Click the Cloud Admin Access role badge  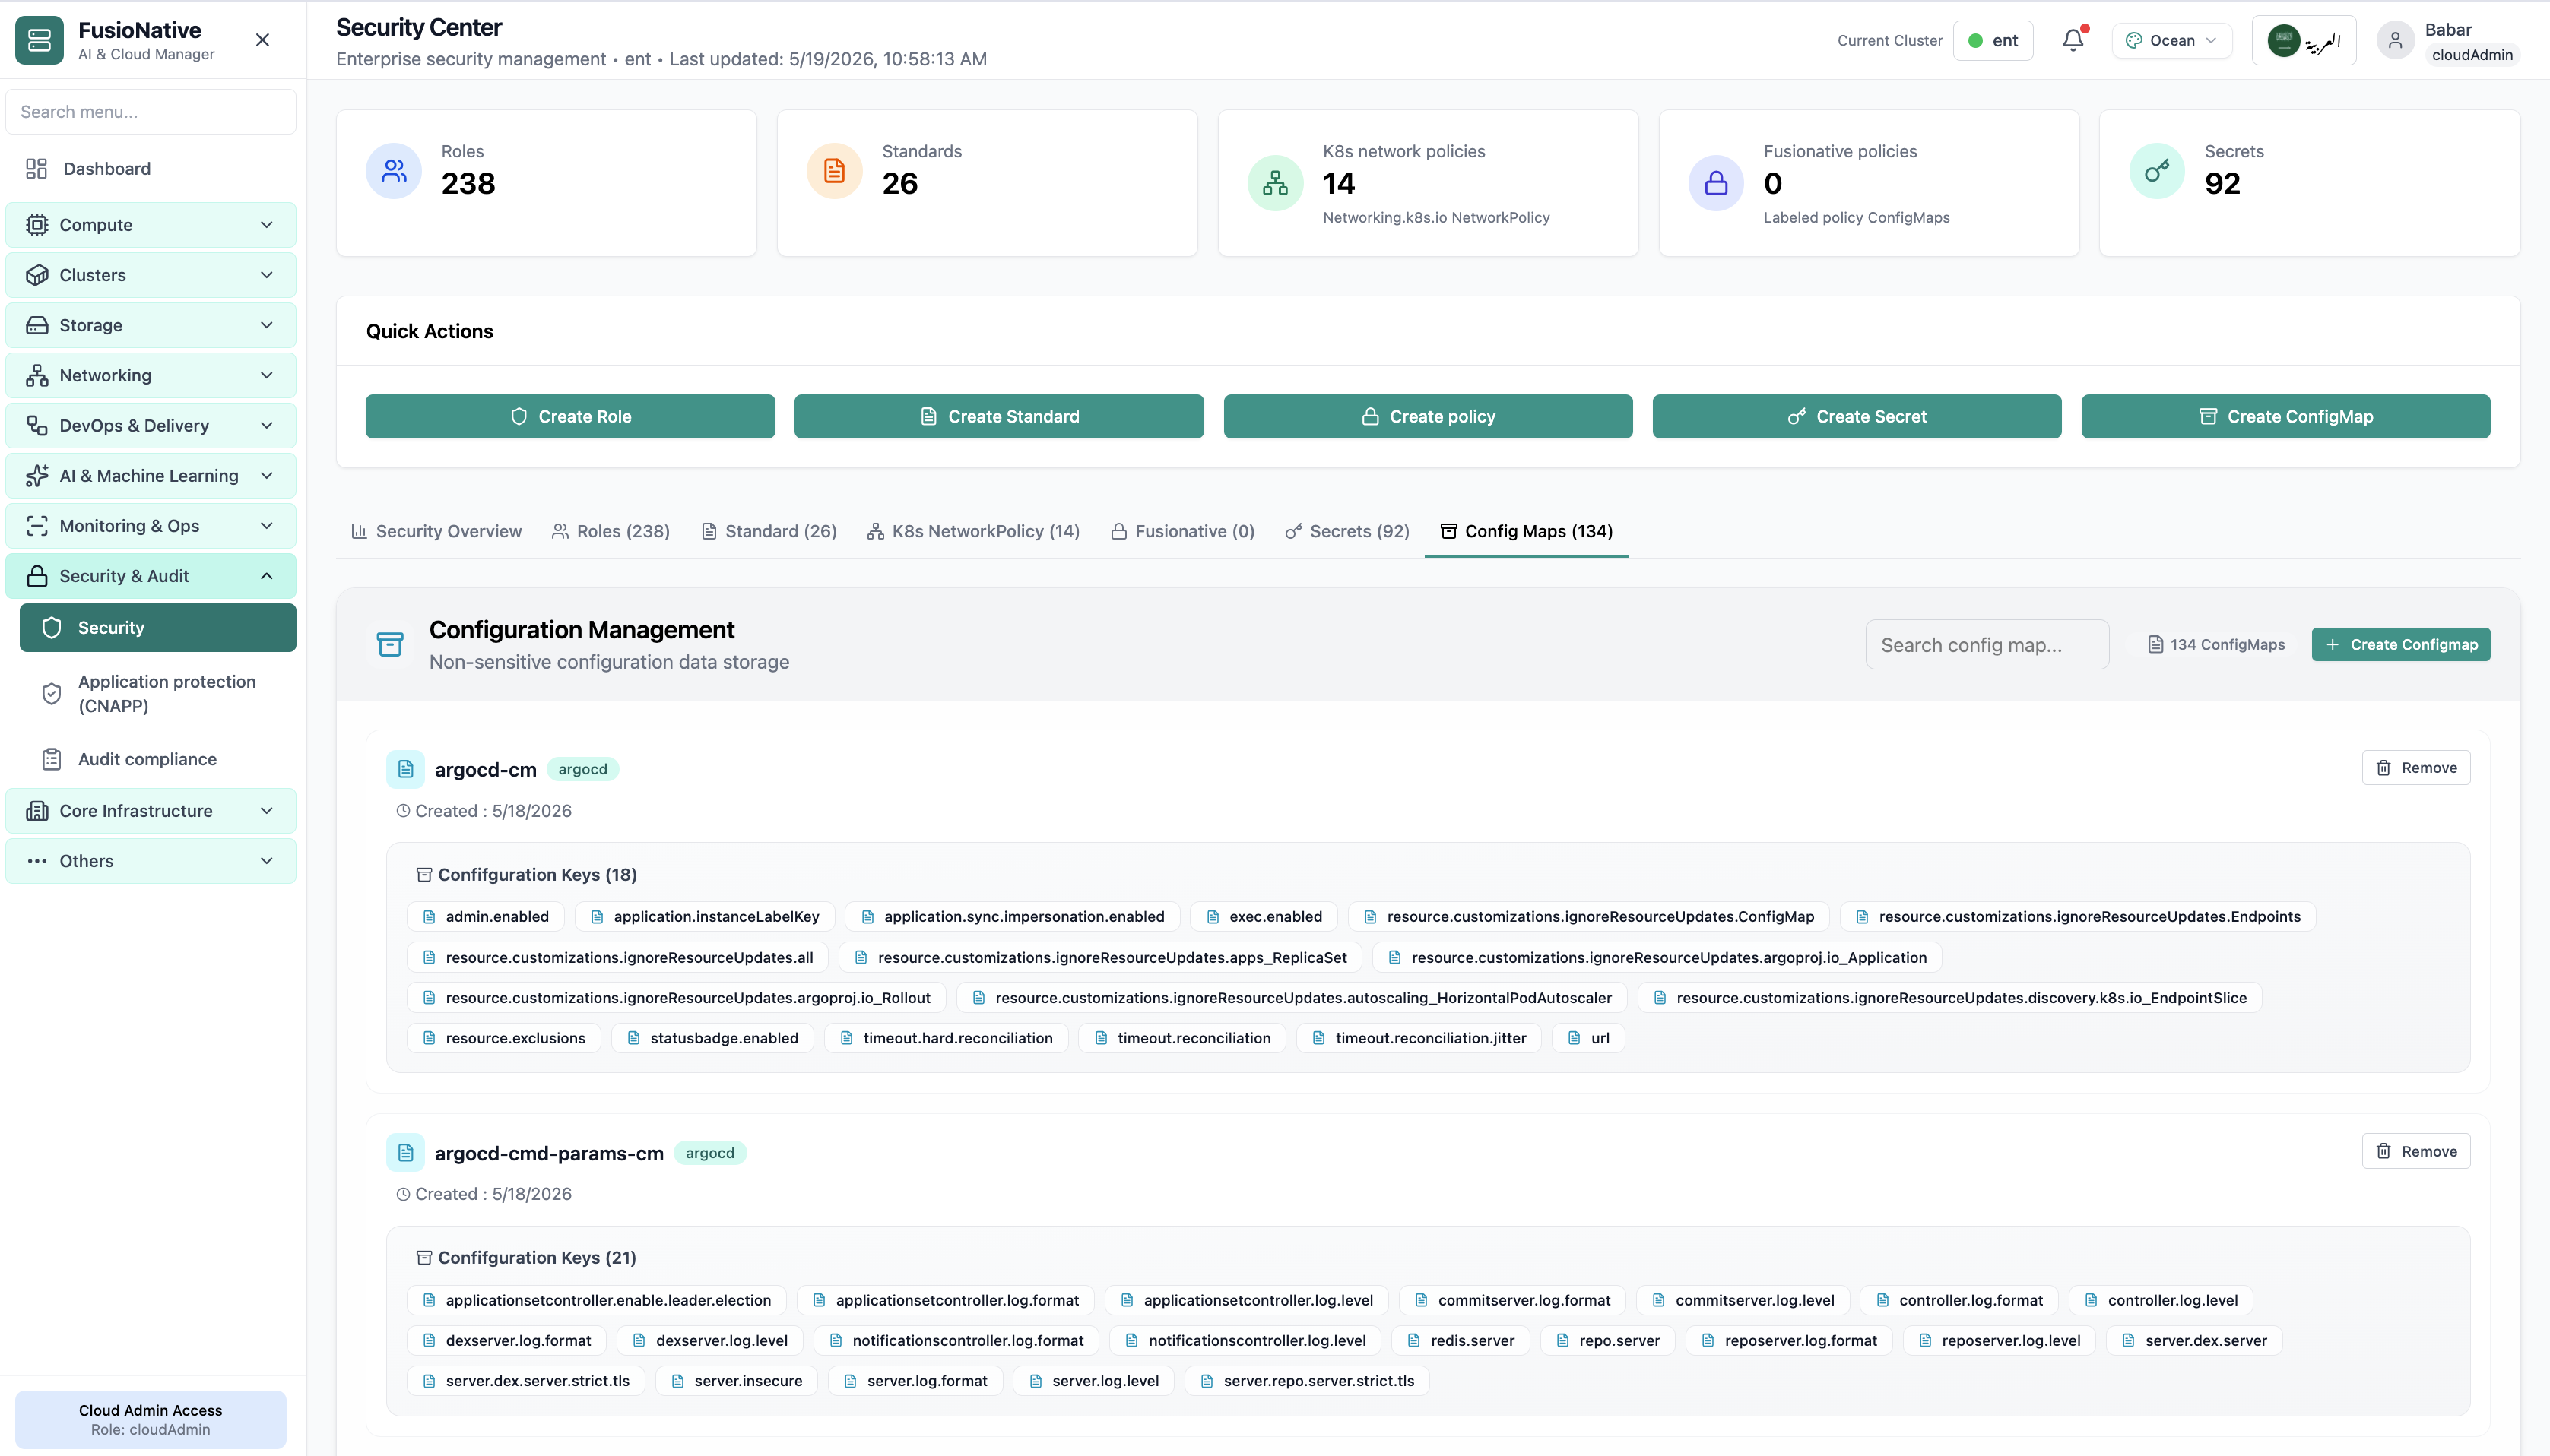click(151, 1419)
